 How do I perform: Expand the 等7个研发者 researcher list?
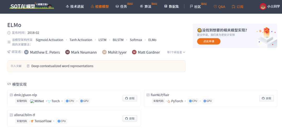(176, 52)
